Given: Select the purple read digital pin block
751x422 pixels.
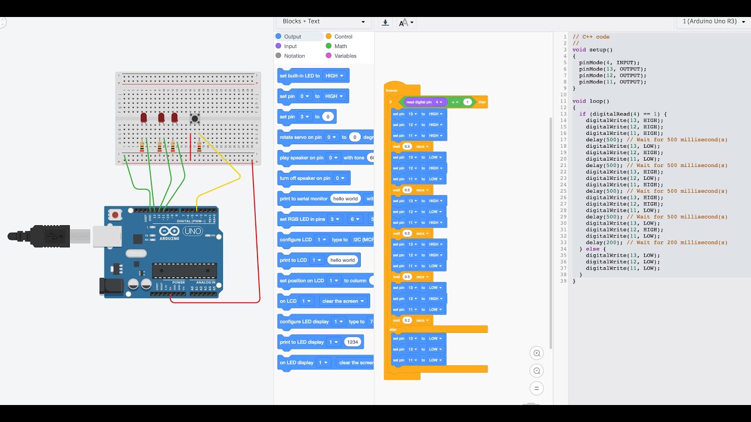Looking at the screenshot, I should pyautogui.click(x=426, y=102).
